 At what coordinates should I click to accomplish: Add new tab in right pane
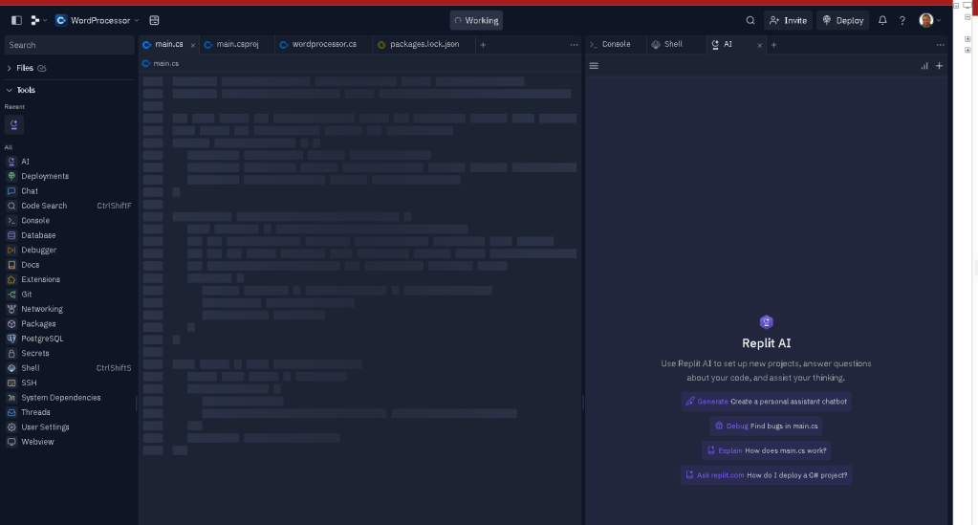773,45
